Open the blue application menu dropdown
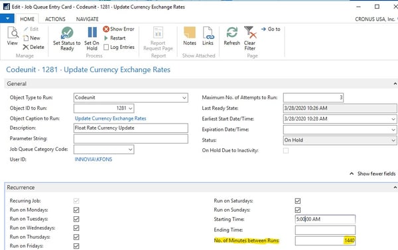Image resolution: width=398 pixels, height=250 pixels. (7, 19)
